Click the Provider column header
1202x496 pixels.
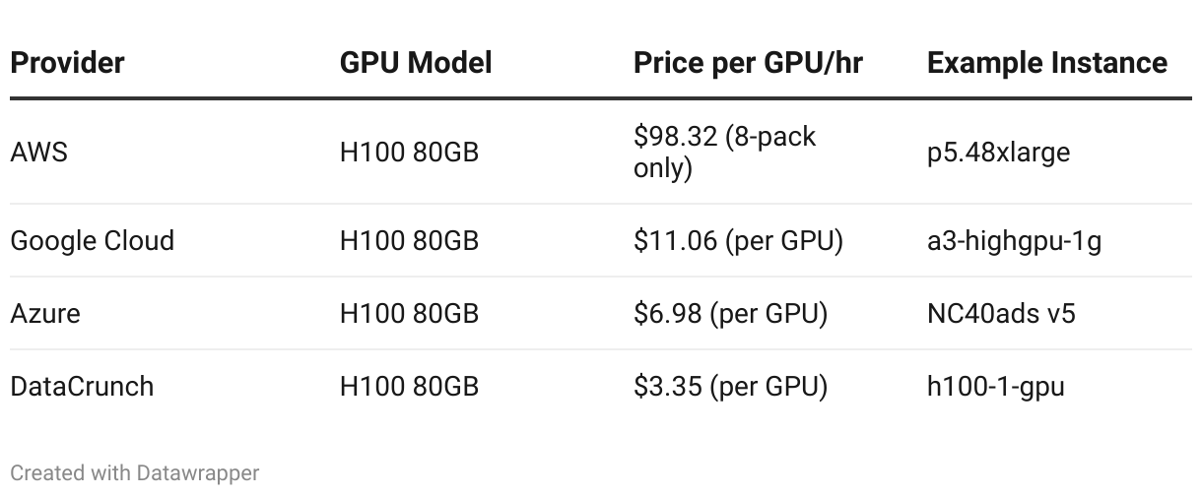(67, 63)
